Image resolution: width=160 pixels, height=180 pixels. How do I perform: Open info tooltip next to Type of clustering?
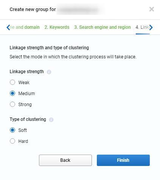(51, 120)
